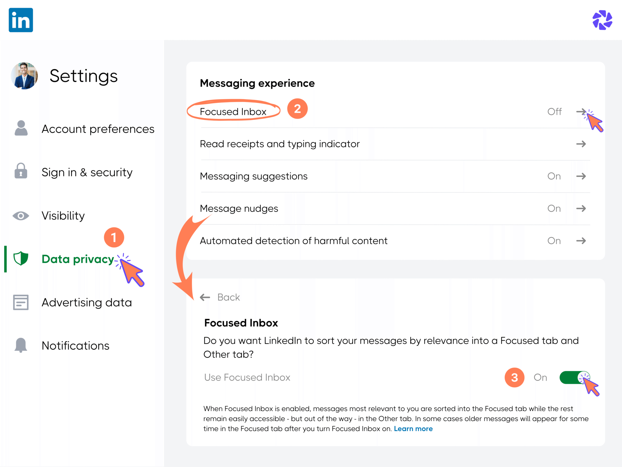The image size is (622, 467).
Task: Click the LinkedIn logo
Action: (x=21, y=20)
